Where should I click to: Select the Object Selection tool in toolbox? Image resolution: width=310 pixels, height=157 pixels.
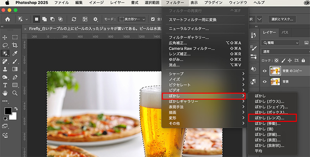5,53
